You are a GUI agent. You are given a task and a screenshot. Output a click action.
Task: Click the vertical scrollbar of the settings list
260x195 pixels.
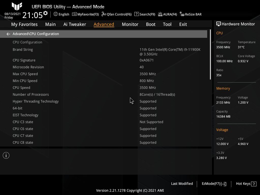pos(210,55)
